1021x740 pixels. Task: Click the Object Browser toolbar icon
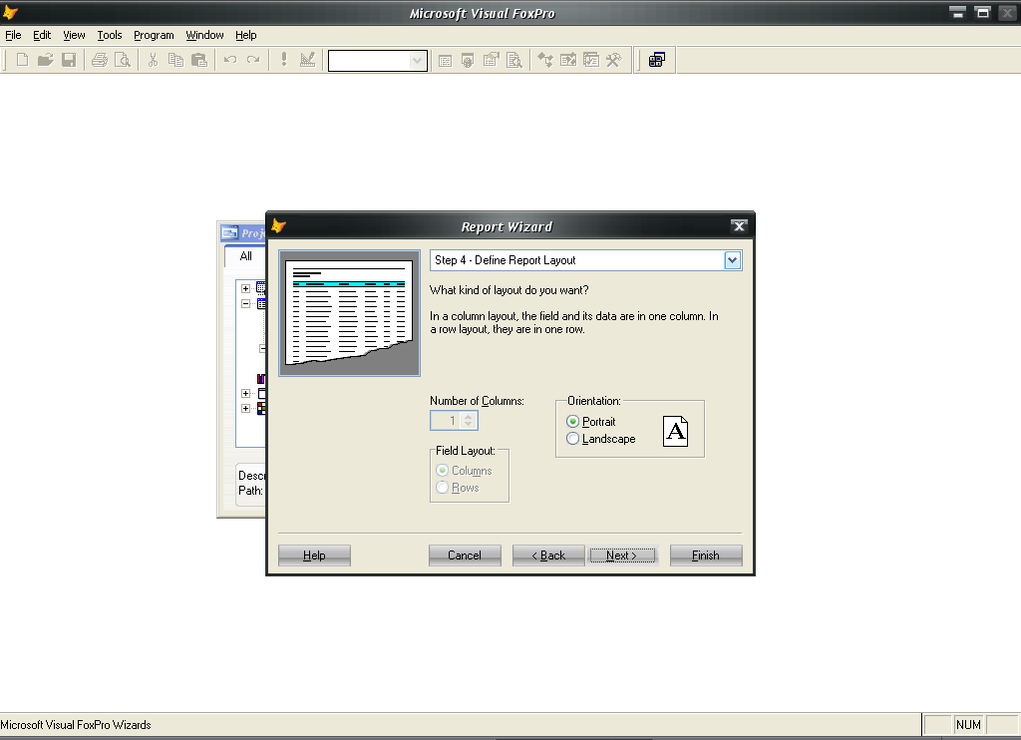pyautogui.click(x=567, y=61)
